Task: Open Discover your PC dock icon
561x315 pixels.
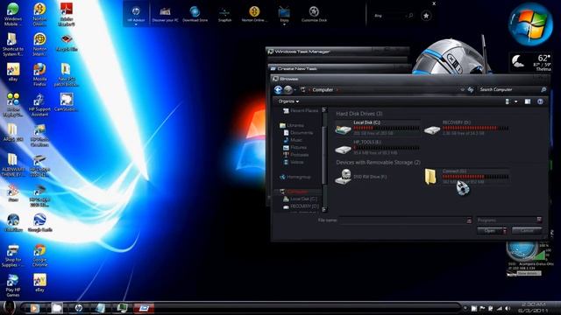Action: [165, 14]
